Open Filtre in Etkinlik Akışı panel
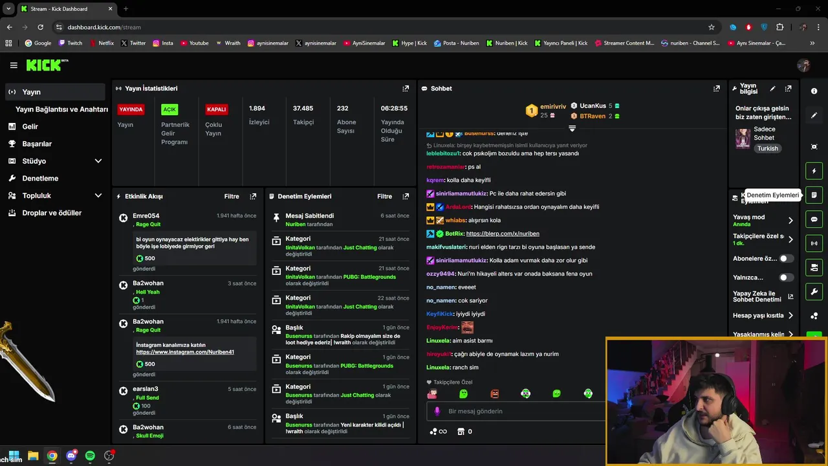 tap(232, 196)
